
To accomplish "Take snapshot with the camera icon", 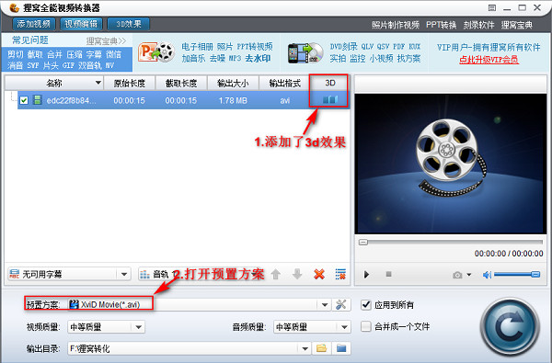I will click(457, 275).
